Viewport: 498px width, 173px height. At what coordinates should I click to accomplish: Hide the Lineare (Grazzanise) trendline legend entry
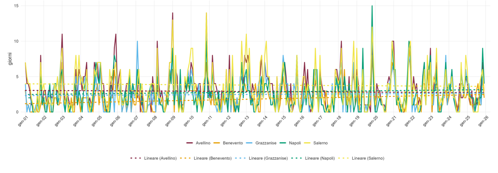tap(261, 158)
